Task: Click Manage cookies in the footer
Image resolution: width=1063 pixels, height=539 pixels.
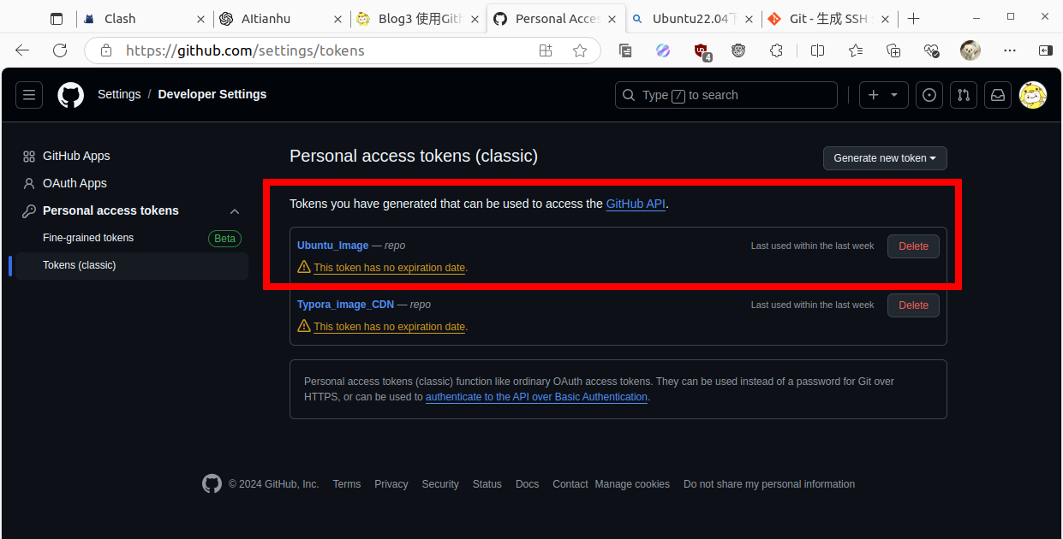Action: [632, 484]
